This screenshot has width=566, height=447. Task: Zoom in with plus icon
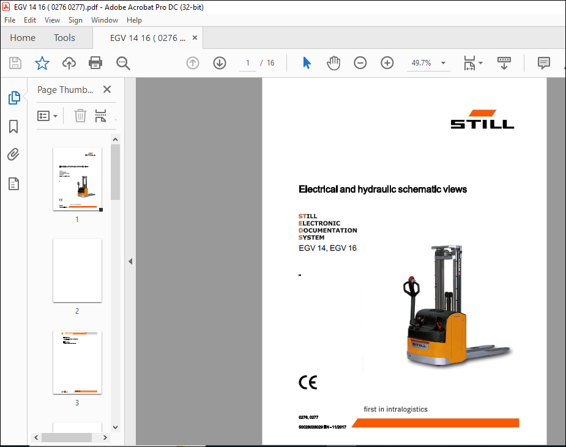pyautogui.click(x=387, y=63)
